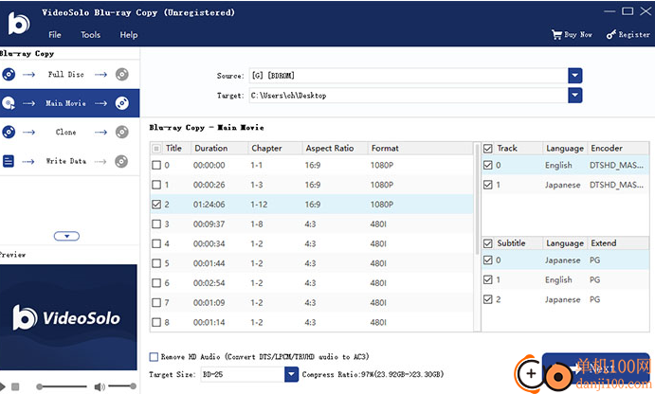Toggle the select-all titles checkbox
Image resolution: width=655 pixels, height=394 pixels.
pos(156,149)
